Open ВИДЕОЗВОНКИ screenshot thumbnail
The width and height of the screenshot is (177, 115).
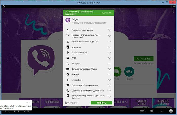coord(52,103)
